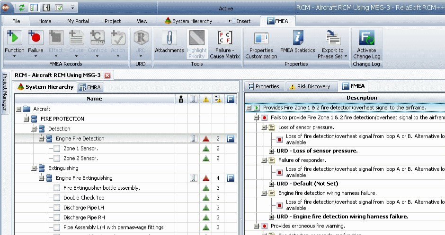Image resolution: width=445 pixels, height=235 pixels.
Task: Collapse the Detection node
Action: pyautogui.click(x=34, y=129)
